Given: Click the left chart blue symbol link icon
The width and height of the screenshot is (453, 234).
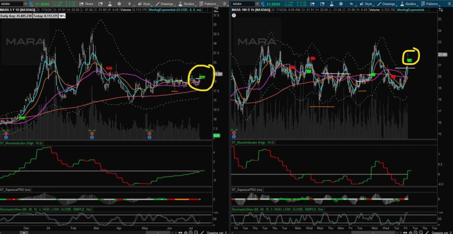Looking at the screenshot, I should pyautogui.click(x=31, y=4).
